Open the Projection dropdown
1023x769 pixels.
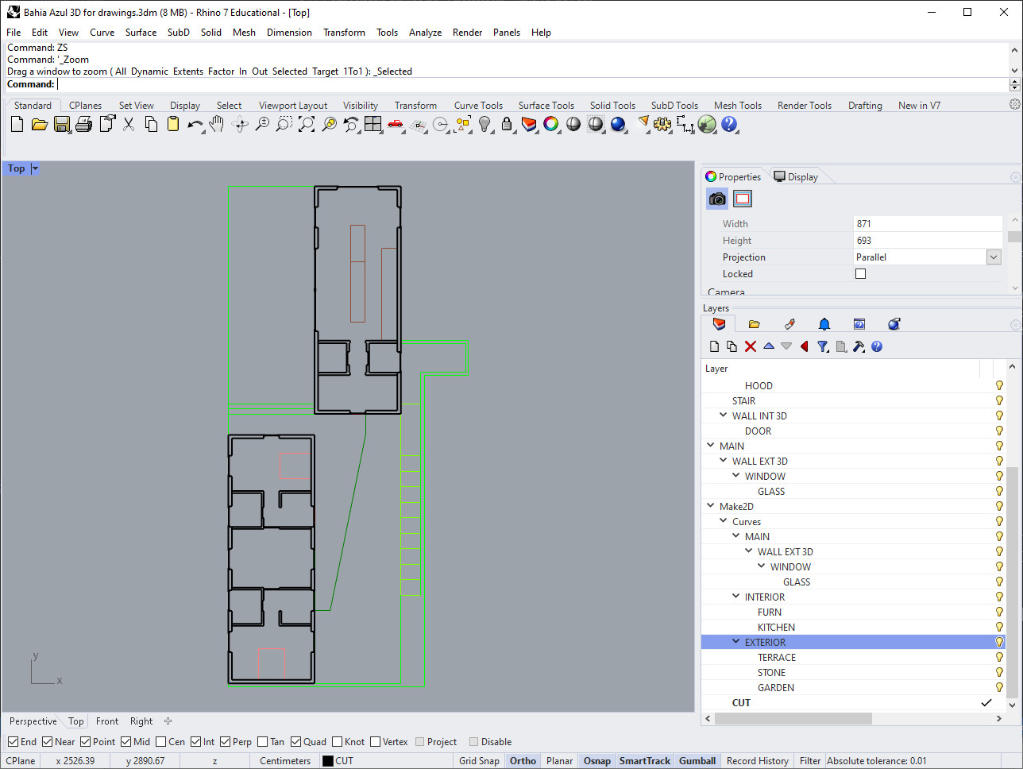(x=993, y=257)
